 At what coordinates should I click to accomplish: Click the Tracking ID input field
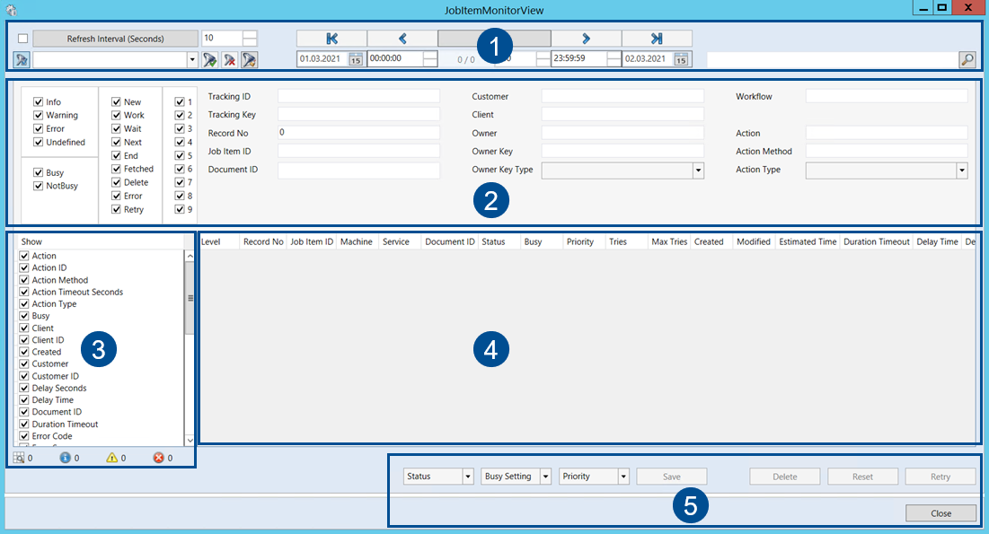point(358,96)
